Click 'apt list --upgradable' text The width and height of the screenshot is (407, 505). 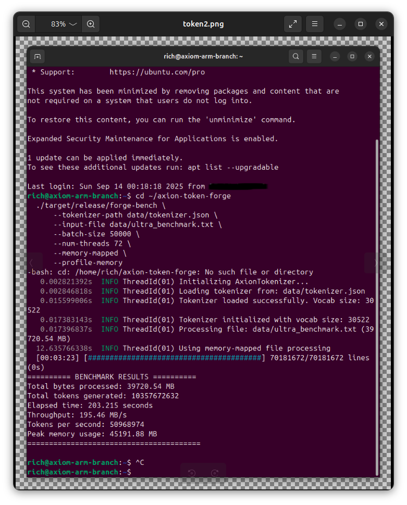[233, 168]
